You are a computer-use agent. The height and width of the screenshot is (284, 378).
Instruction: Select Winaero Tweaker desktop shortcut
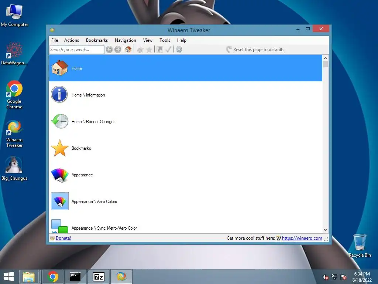click(x=14, y=133)
